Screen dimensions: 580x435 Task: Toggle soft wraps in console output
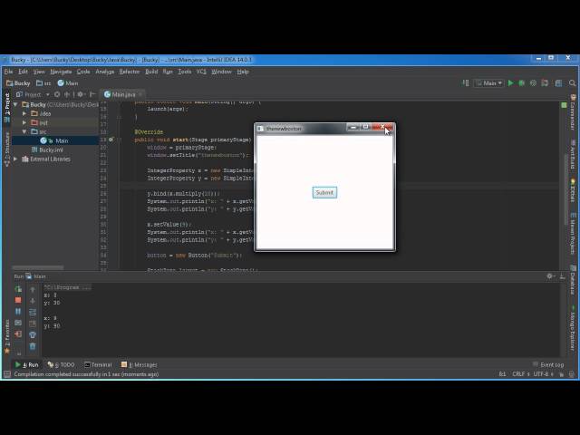tap(33, 312)
